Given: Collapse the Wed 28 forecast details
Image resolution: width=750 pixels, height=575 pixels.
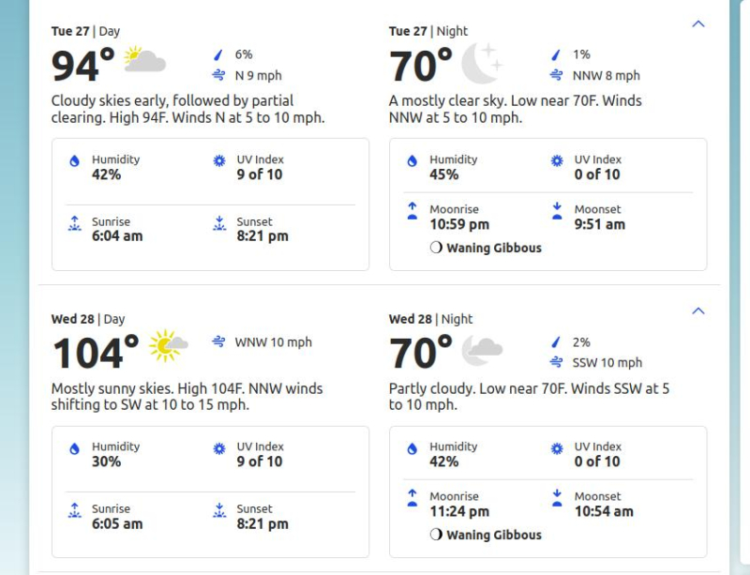Looking at the screenshot, I should tap(697, 311).
